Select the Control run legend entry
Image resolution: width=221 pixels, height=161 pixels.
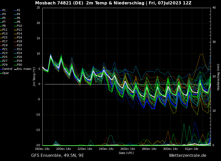click(7, 69)
